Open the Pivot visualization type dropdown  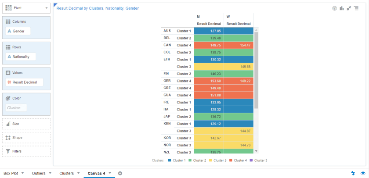(x=47, y=8)
